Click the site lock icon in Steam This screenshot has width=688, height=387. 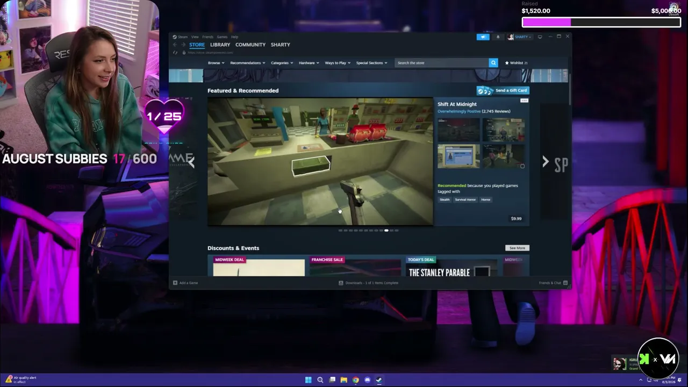coord(184,53)
